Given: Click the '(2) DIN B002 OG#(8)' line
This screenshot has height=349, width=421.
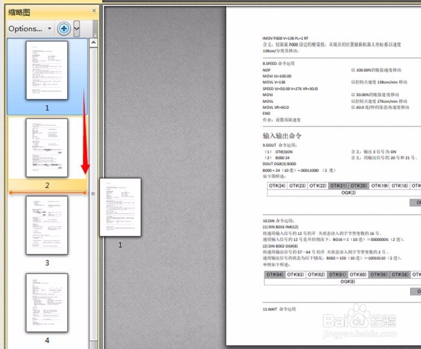Looking at the screenshot, I should pyautogui.click(x=280, y=246).
